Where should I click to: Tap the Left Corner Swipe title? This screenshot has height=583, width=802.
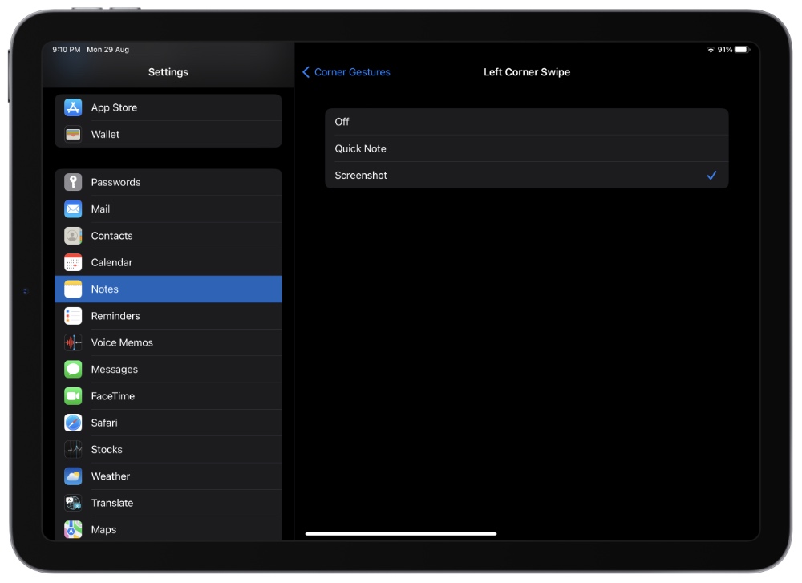tap(527, 72)
